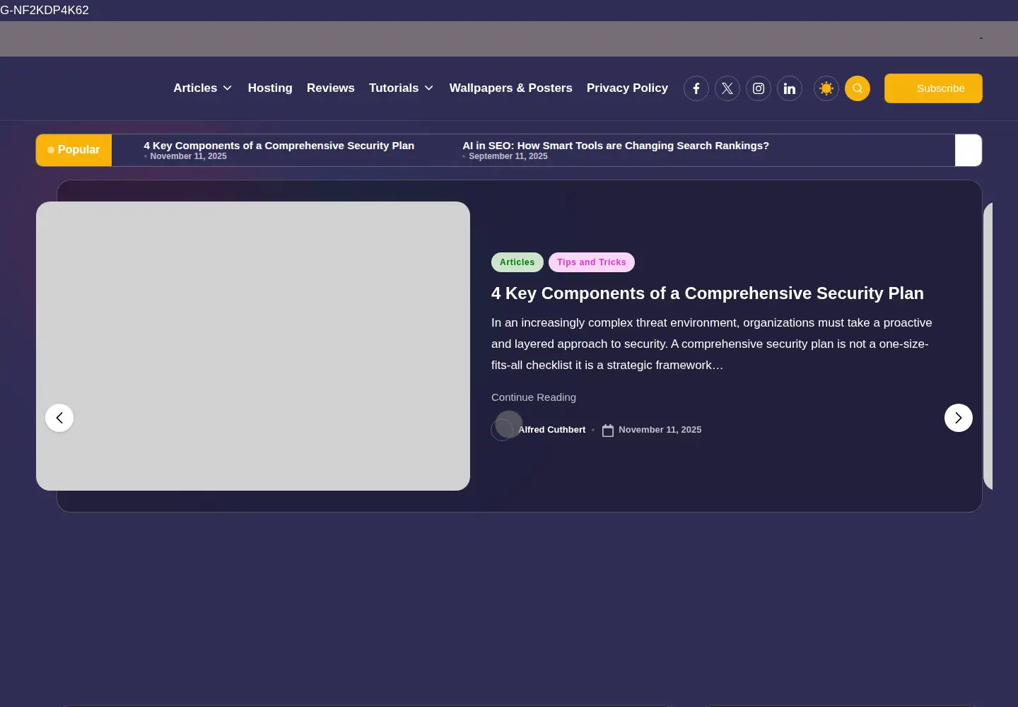
Task: Open the LinkedIn social icon
Action: 790,88
